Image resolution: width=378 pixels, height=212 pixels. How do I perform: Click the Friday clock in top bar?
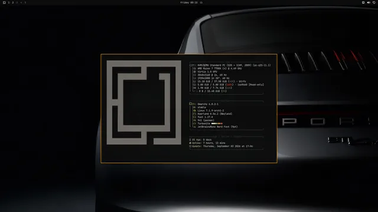(189, 2)
